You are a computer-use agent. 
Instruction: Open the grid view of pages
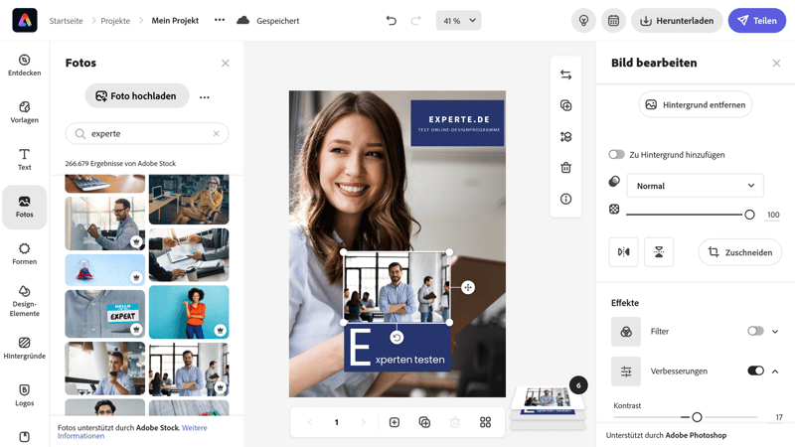(x=485, y=422)
